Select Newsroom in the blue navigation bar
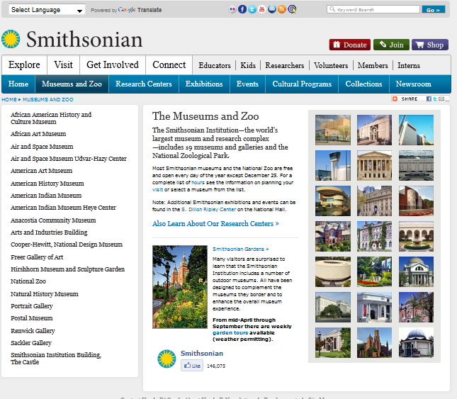Viewport: 457px width, 399px height. click(x=413, y=84)
